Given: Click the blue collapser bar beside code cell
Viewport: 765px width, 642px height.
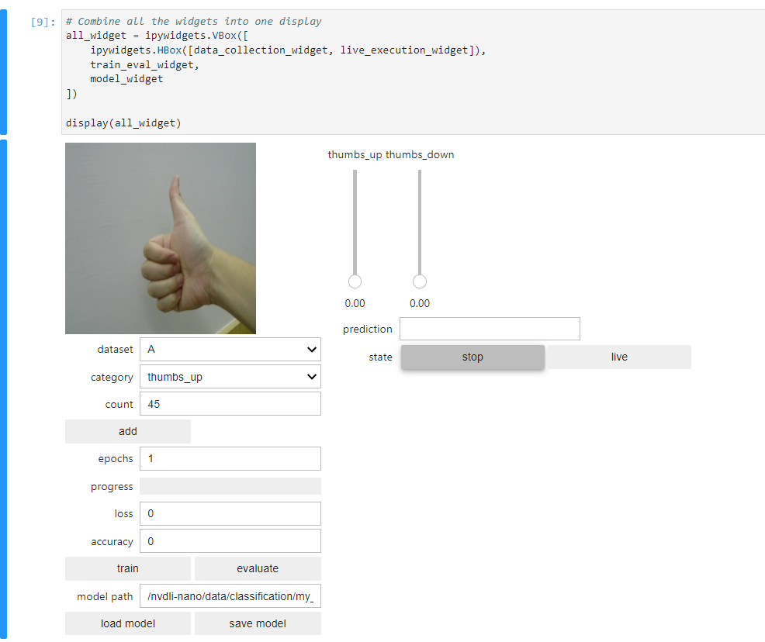Looking at the screenshot, I should pos(3,71).
